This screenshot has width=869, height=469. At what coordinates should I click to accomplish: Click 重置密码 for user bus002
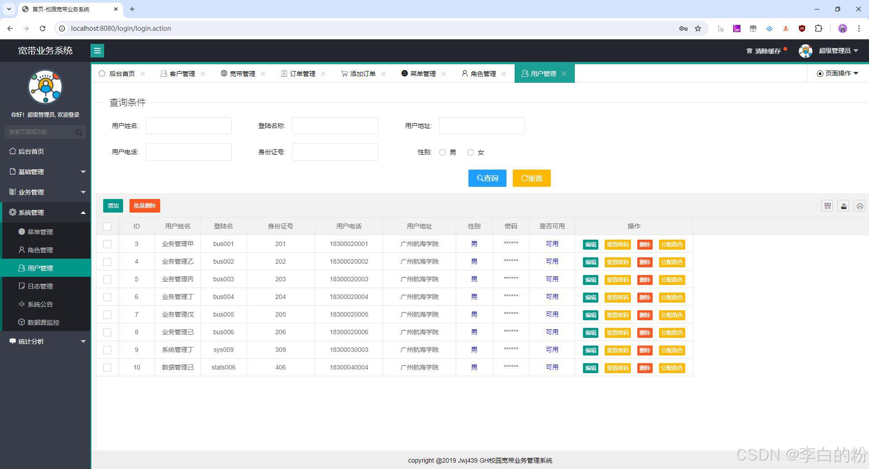pos(618,262)
